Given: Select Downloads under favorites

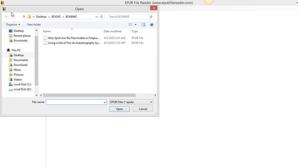Looking at the screenshot, I should click(20, 40).
